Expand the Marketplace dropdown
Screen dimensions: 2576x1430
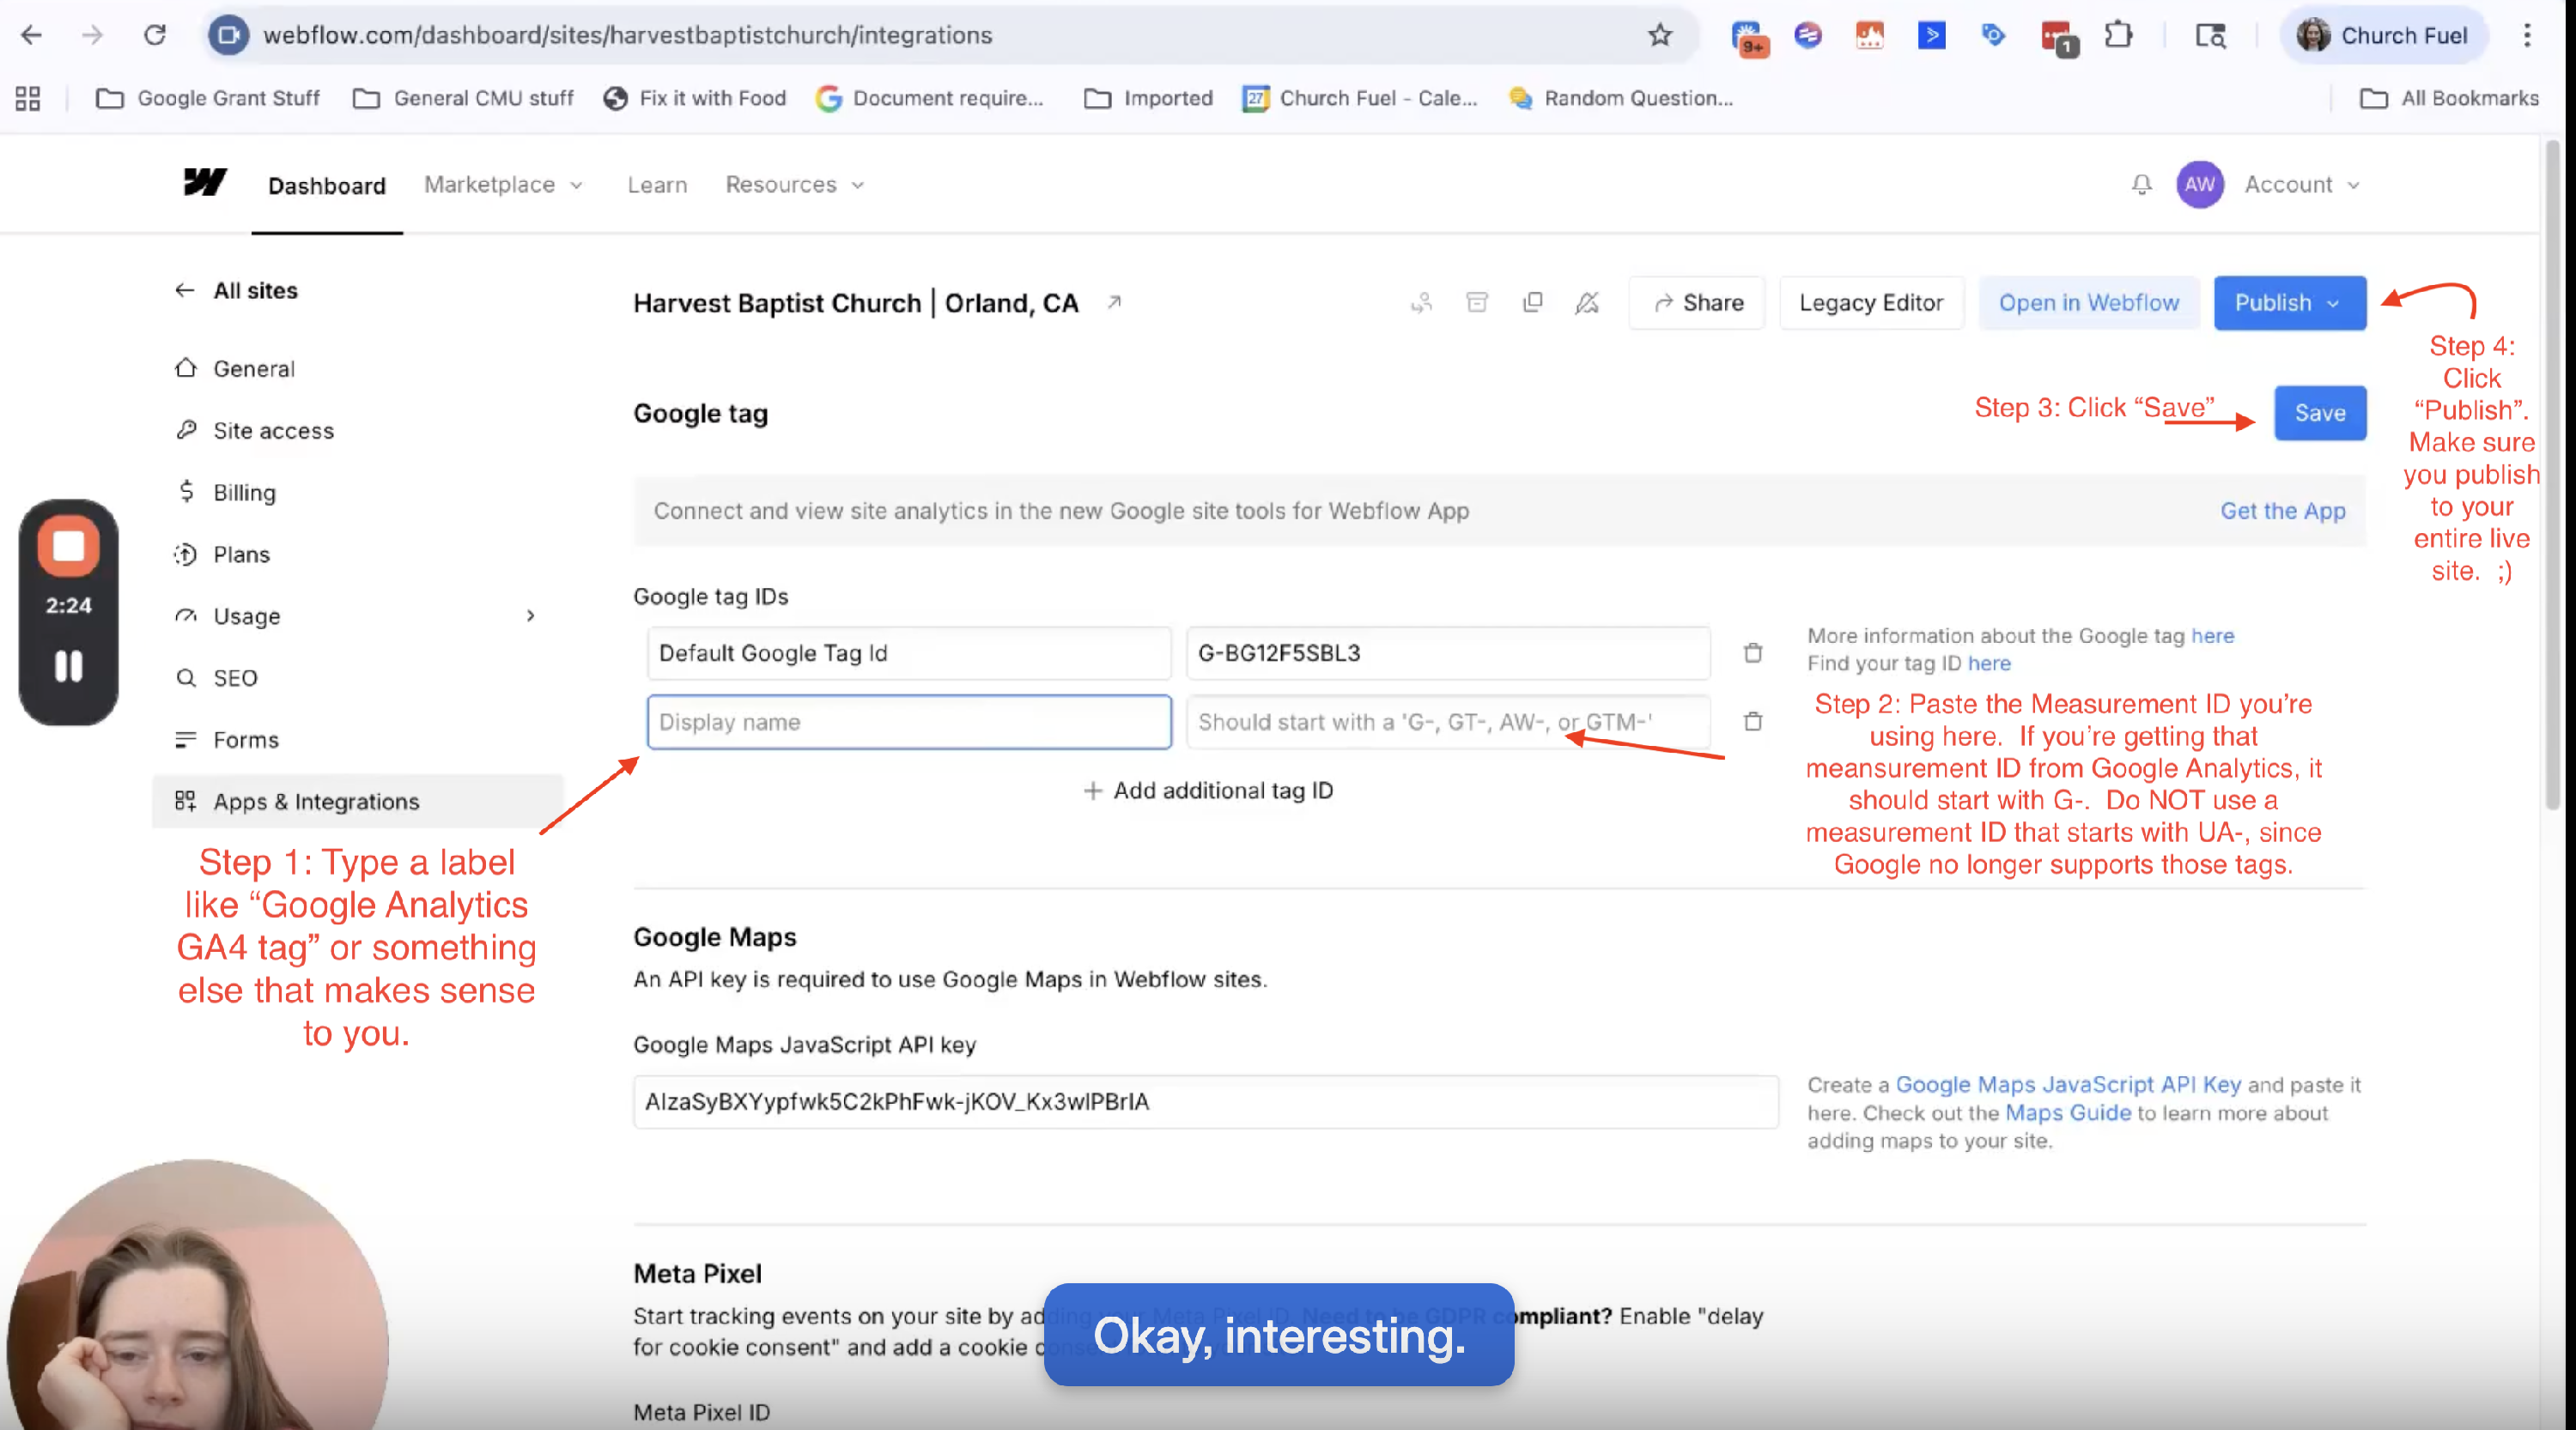(503, 185)
